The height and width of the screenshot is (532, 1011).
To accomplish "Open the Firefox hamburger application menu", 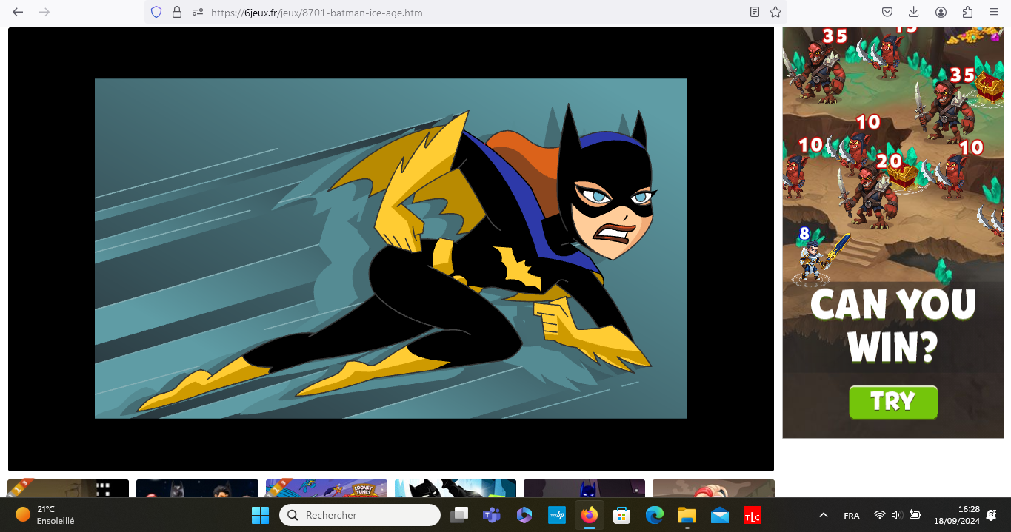I will 994,12.
